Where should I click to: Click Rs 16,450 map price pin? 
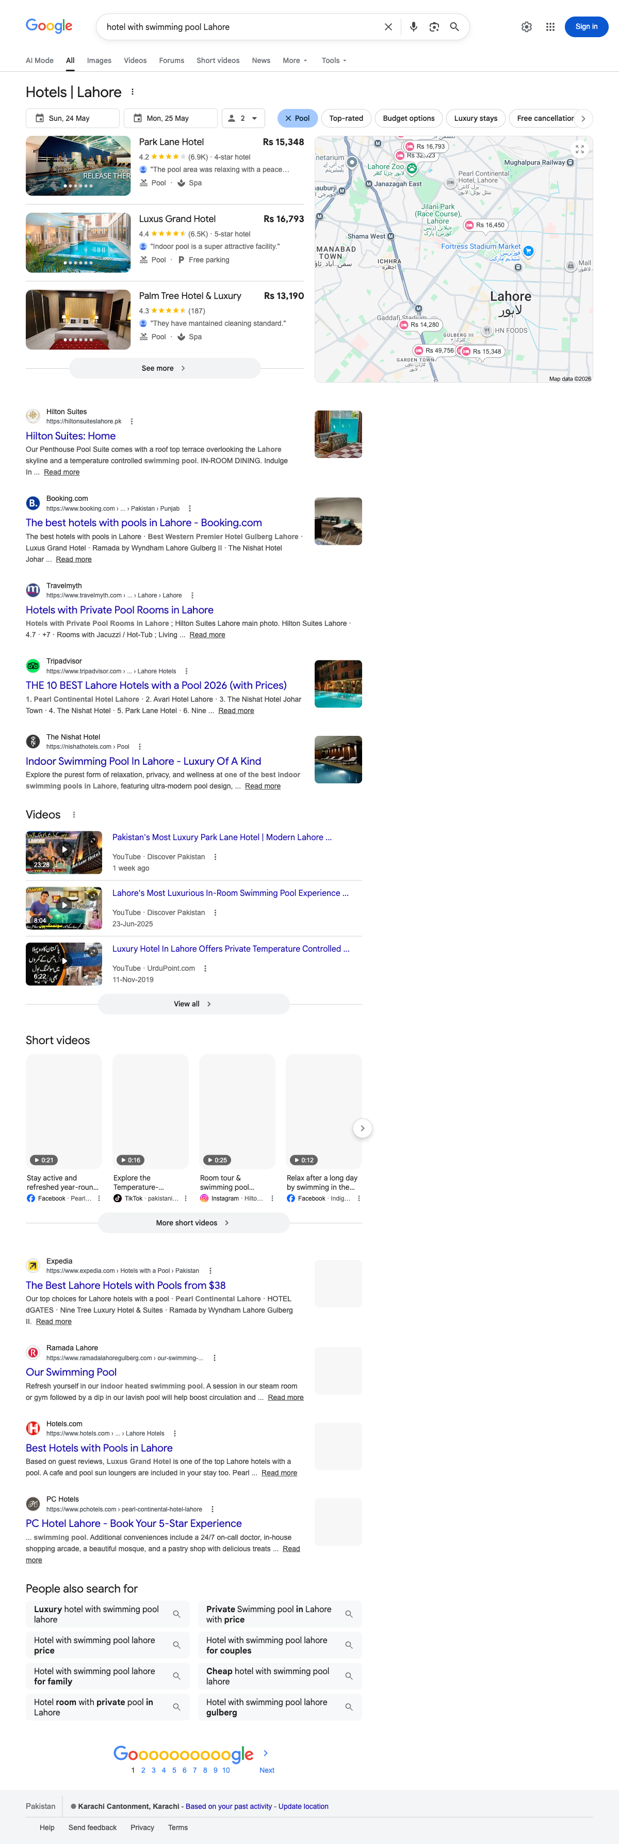[x=485, y=225]
